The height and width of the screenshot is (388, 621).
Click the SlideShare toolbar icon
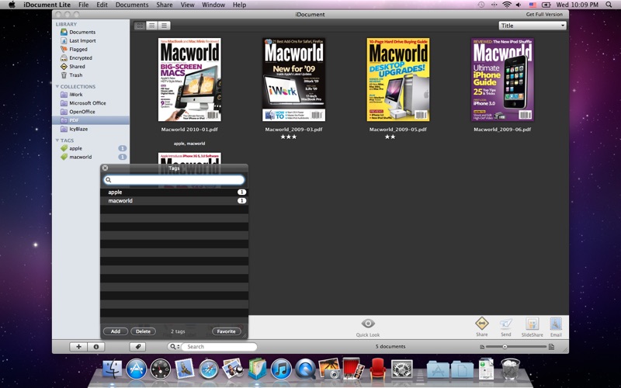coord(532,324)
